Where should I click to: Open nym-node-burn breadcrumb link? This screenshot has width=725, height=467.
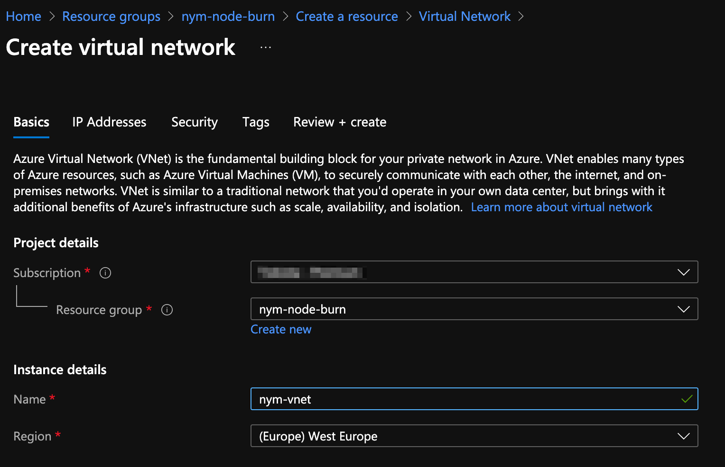[228, 16]
